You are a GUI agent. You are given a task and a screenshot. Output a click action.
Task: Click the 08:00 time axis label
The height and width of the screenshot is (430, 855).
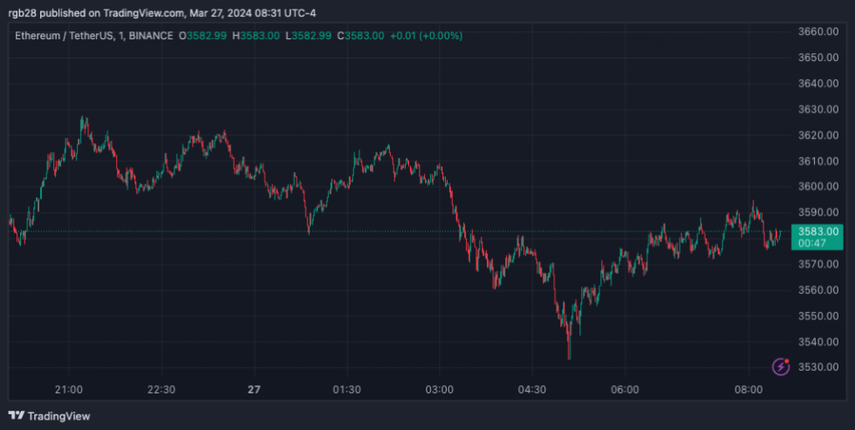tap(747, 389)
